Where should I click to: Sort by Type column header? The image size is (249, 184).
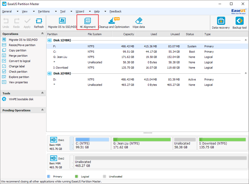(x=225, y=34)
